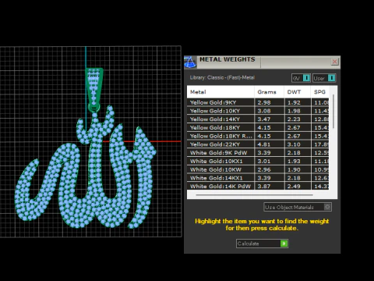Toggle the Use Object Materials indicator icon
This screenshot has height=281, width=374.
[327, 207]
